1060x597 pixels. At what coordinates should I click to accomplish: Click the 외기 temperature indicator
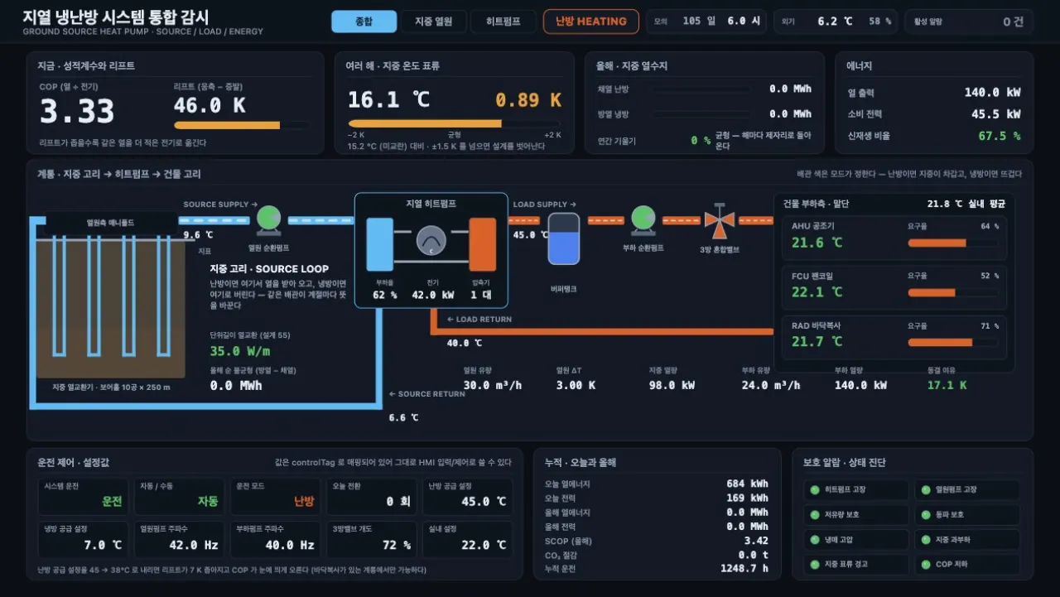(836, 22)
